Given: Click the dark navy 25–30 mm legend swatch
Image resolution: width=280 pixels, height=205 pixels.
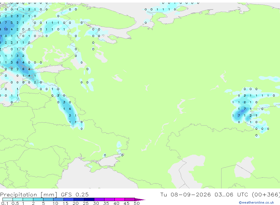Looking at the screenshot, I should pyautogui.click(x=89, y=199).
